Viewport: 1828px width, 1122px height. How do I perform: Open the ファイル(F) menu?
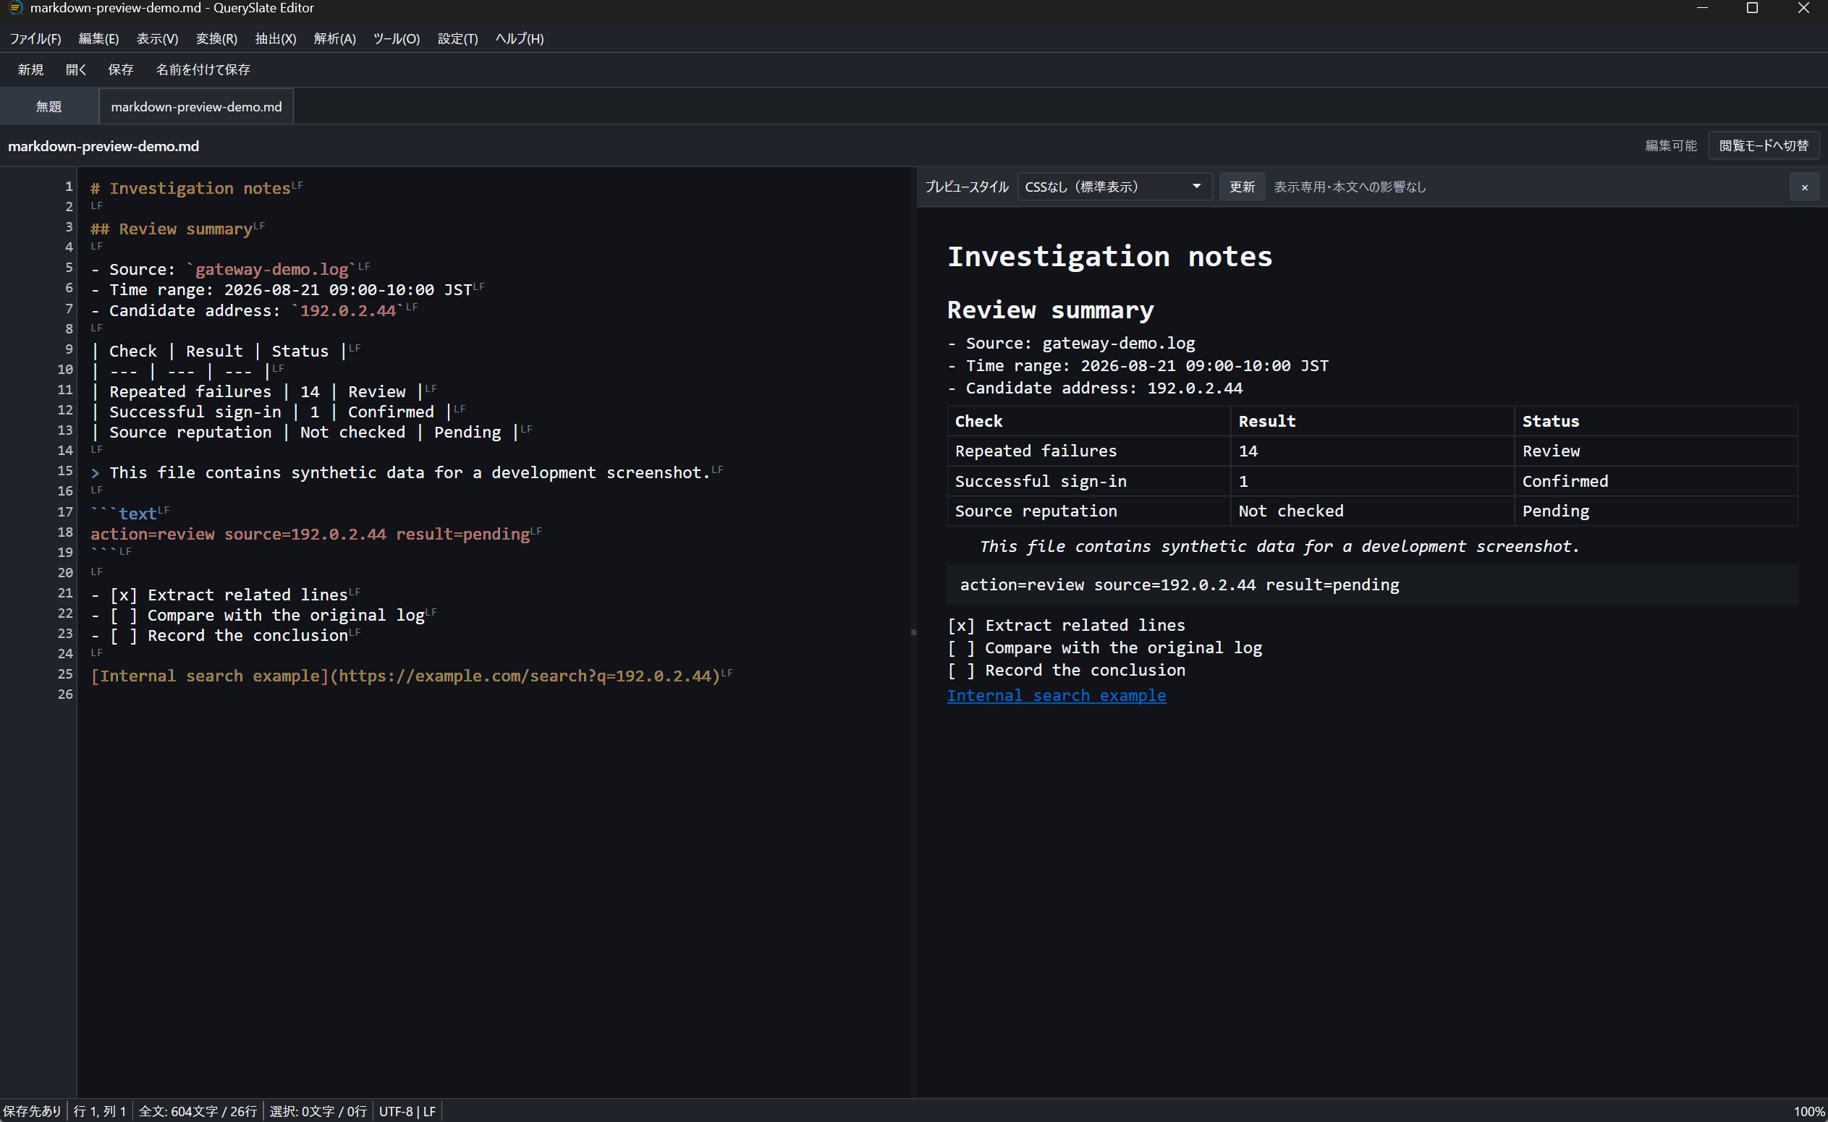point(35,38)
